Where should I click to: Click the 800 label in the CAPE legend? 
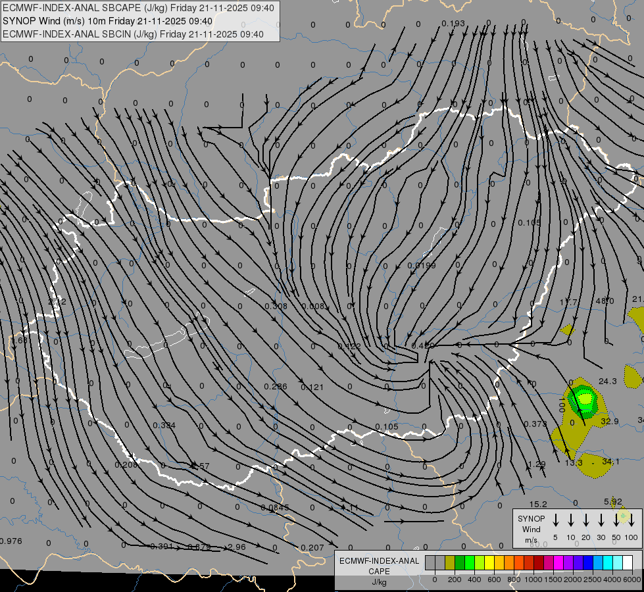point(514,580)
